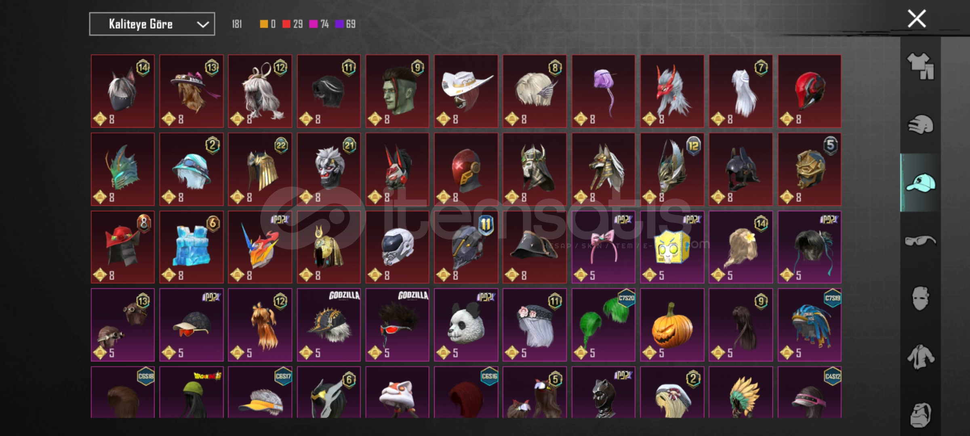The width and height of the screenshot is (970, 436).
Task: Select the pink bow headband item
Action: pyautogui.click(x=603, y=247)
